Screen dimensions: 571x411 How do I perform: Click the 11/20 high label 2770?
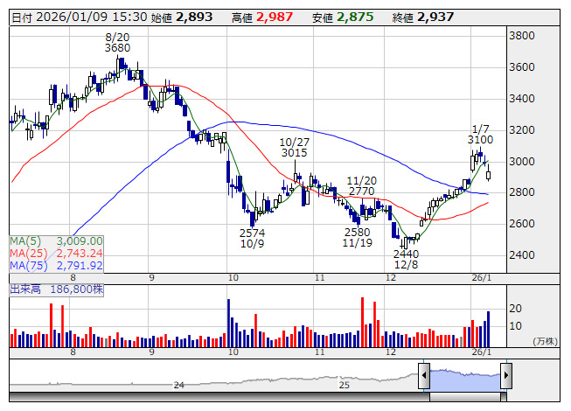coord(361,192)
